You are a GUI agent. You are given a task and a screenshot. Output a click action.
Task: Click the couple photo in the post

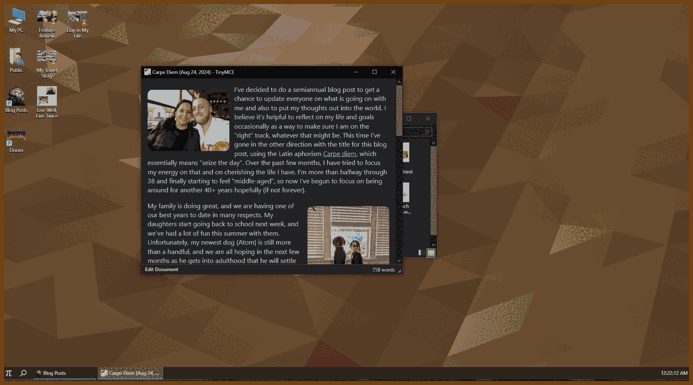[188, 120]
